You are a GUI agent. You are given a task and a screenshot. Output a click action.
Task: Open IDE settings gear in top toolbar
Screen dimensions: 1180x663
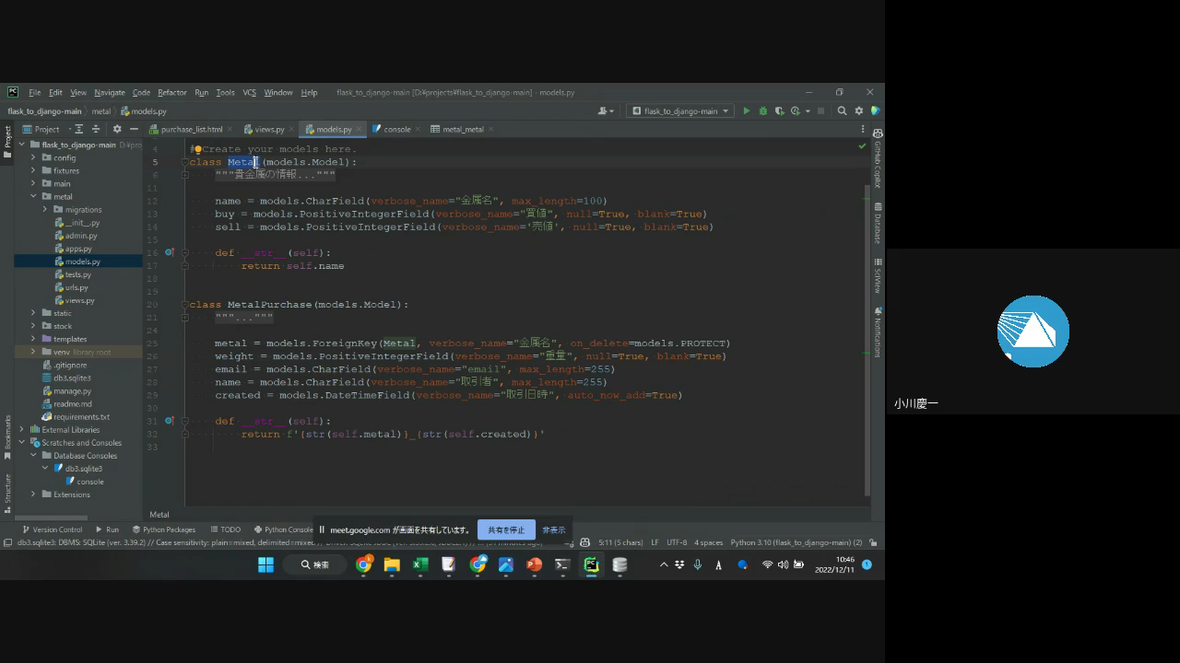click(x=859, y=111)
